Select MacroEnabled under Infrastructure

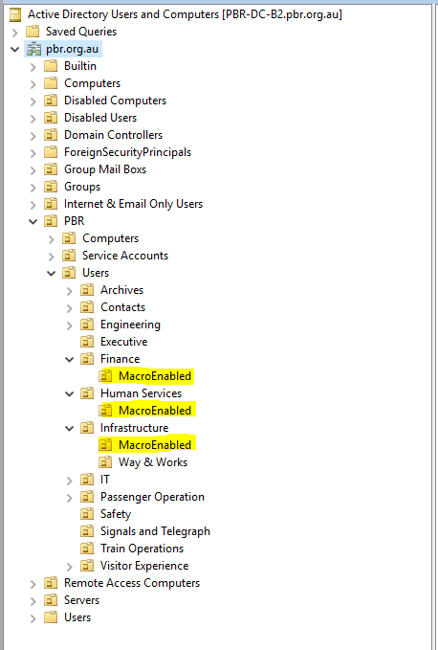click(155, 445)
